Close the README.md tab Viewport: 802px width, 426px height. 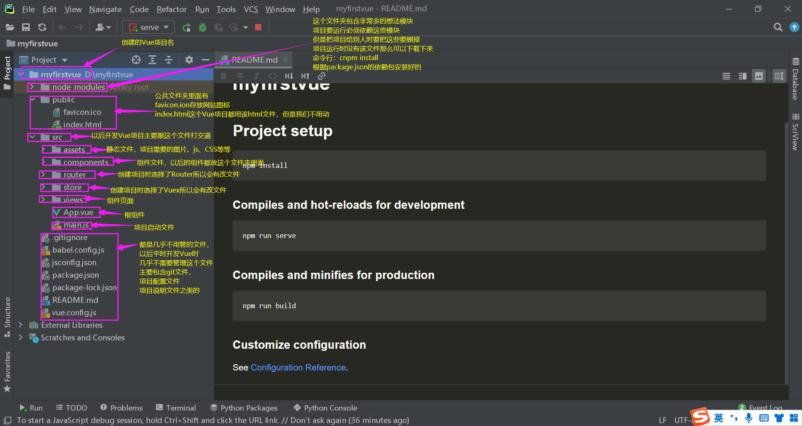point(285,60)
